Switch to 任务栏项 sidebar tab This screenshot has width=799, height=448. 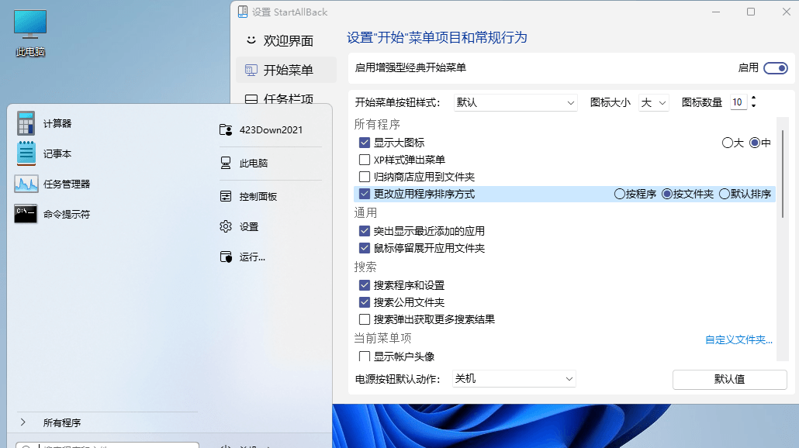286,98
